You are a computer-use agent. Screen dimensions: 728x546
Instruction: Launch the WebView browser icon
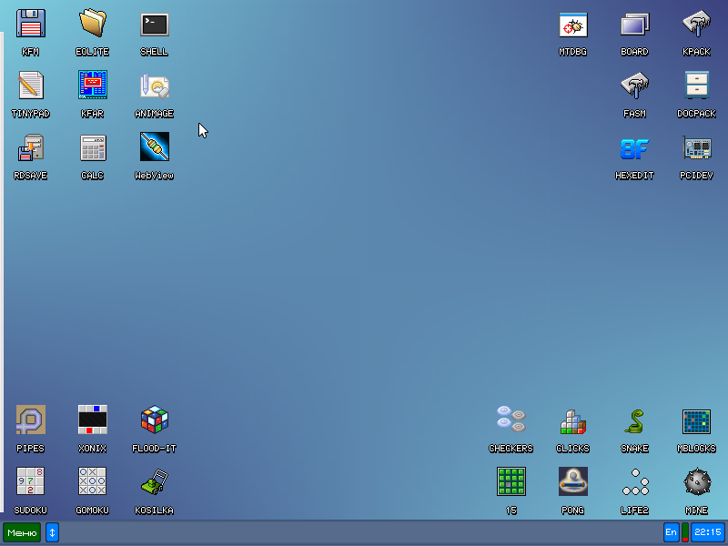pyautogui.click(x=154, y=147)
